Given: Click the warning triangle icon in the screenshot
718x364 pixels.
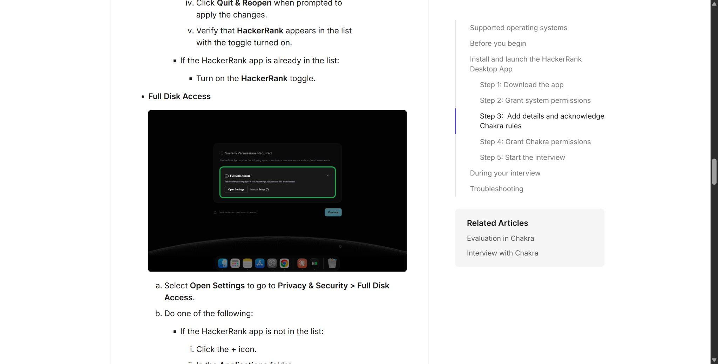Looking at the screenshot, I should [215, 212].
